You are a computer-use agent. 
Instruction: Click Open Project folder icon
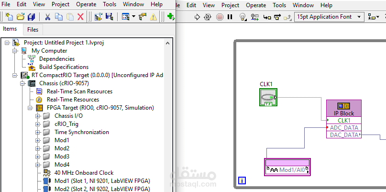click(21, 17)
